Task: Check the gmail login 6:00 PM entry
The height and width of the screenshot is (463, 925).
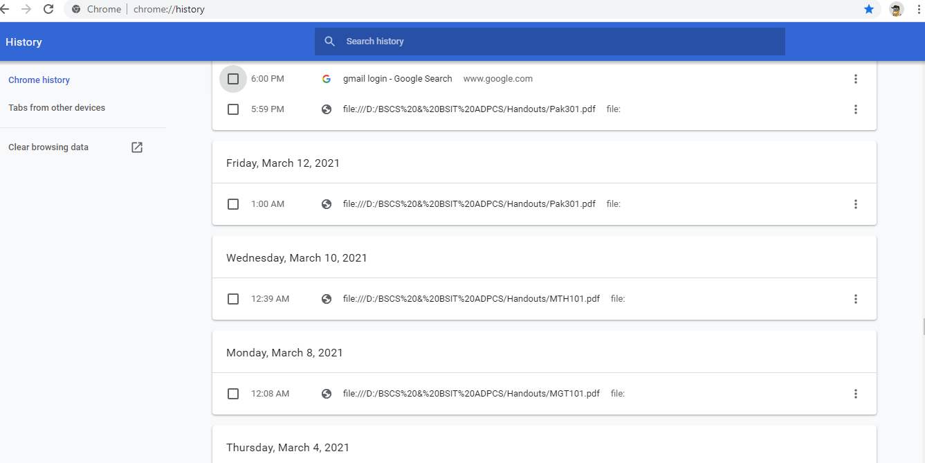Action: pyautogui.click(x=233, y=79)
